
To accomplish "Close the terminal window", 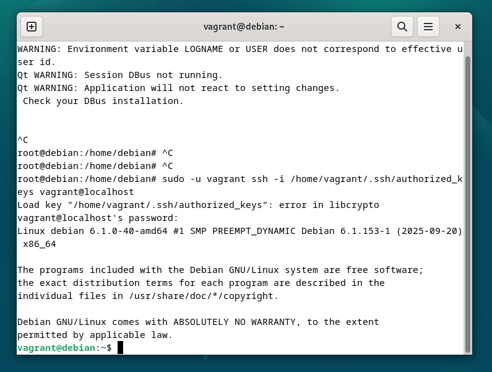I will pos(458,27).
